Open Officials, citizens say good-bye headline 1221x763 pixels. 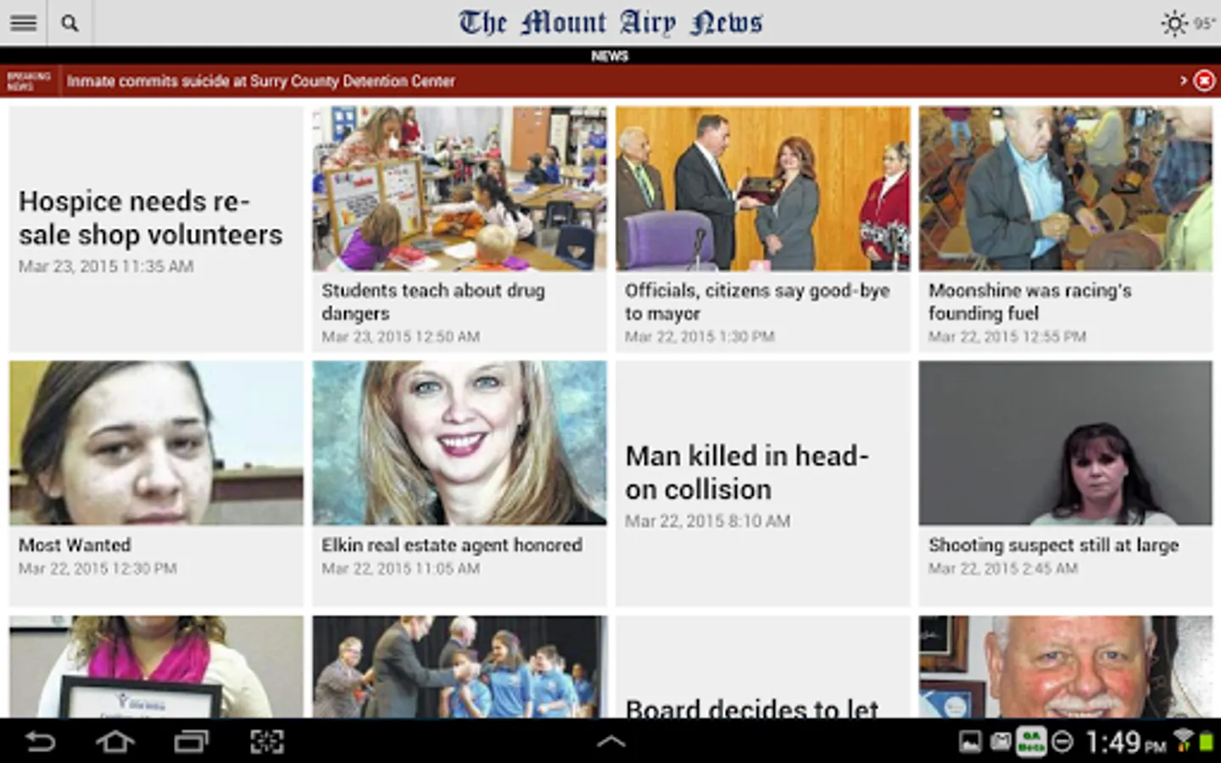[x=757, y=302]
